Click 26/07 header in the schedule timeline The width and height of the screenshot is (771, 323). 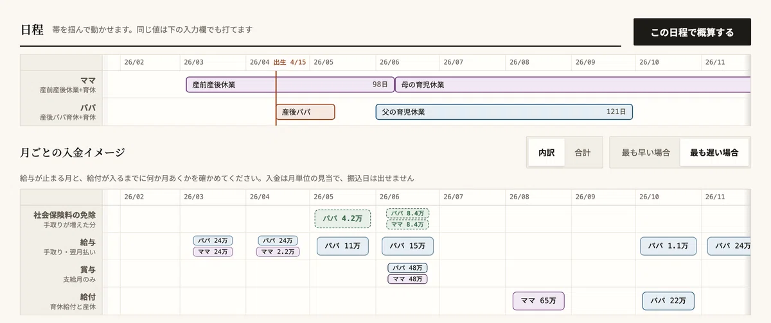454,62
